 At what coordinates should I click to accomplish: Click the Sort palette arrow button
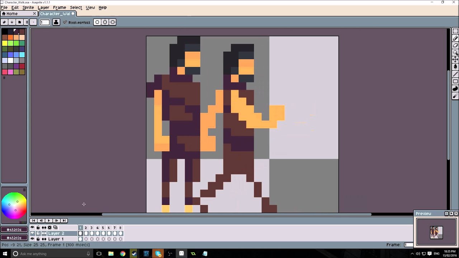[12, 22]
